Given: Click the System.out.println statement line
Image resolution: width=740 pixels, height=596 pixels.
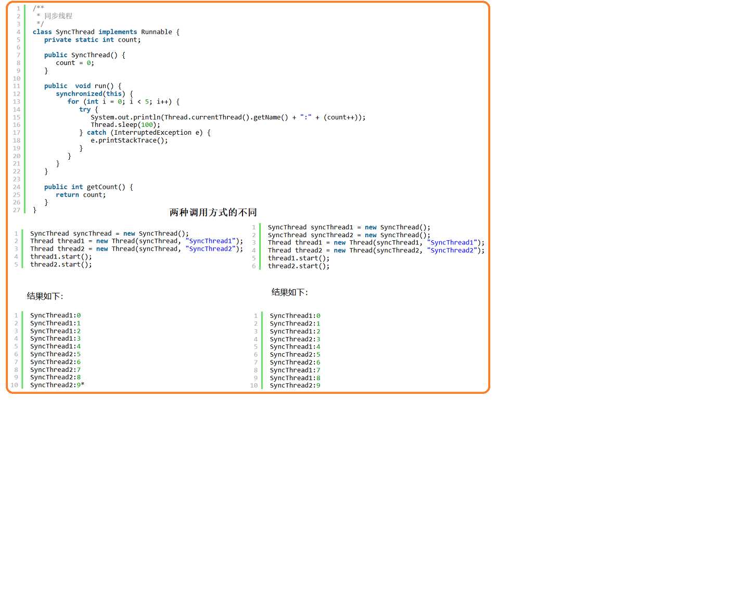Looking at the screenshot, I should pos(228,117).
